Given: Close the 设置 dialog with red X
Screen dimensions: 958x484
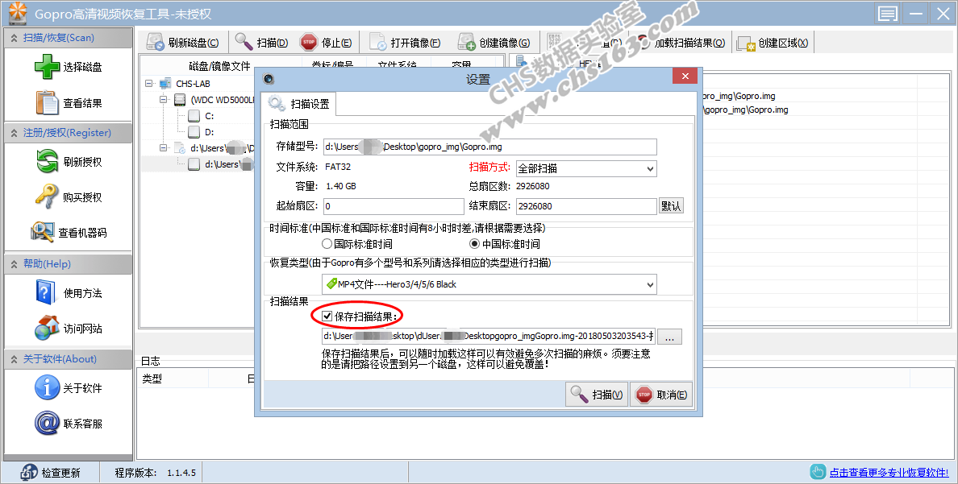Looking at the screenshot, I should click(x=685, y=76).
